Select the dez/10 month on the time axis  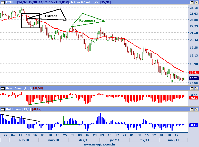84,140
